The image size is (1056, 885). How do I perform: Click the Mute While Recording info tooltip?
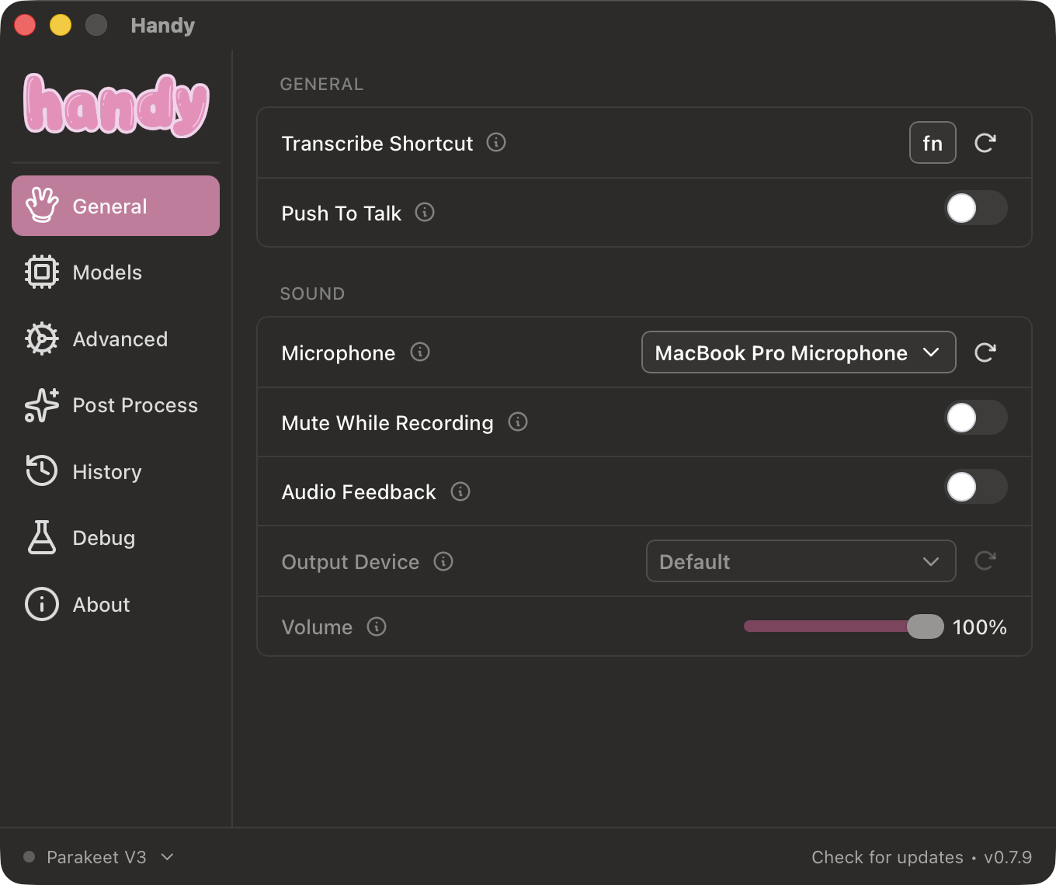[519, 422]
